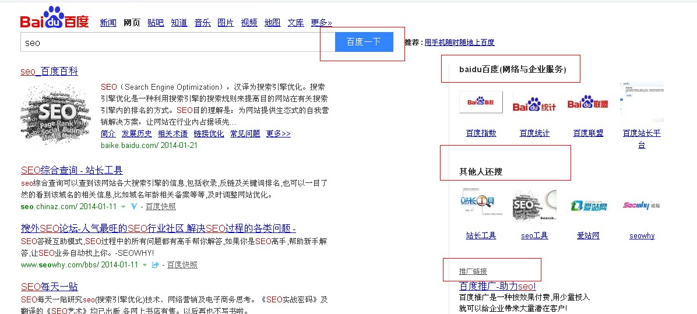Click the 爱站网 text link
Image resolution: width=697 pixels, height=314 pixels.
588,236
